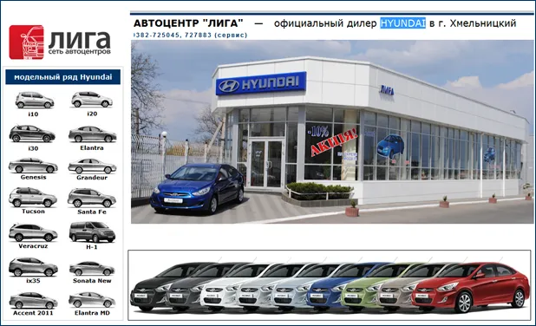Click the Santa Fe text label
Image resolution: width=536 pixels, height=326 pixels.
92,212
